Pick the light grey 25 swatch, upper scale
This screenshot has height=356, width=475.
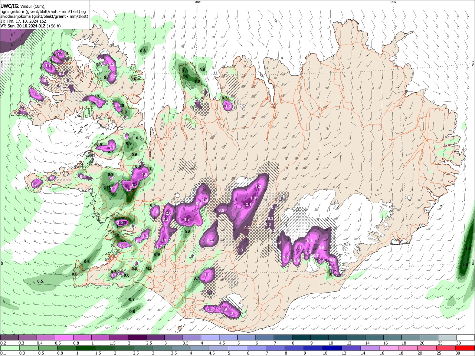point(447,337)
